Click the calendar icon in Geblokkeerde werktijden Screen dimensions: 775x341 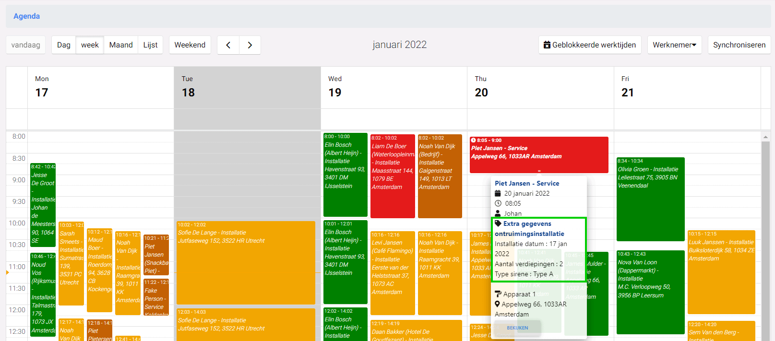(x=547, y=45)
